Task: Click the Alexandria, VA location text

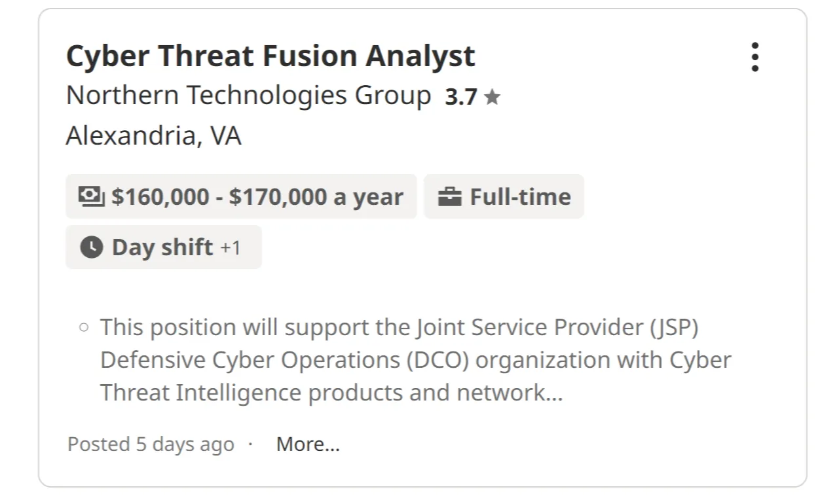Action: 153,136
